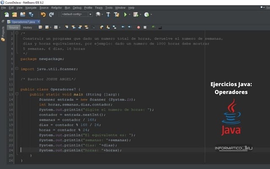Save all files with the Save All icon
Screen dimensions: 270x169
pyautogui.click(x=31, y=15)
